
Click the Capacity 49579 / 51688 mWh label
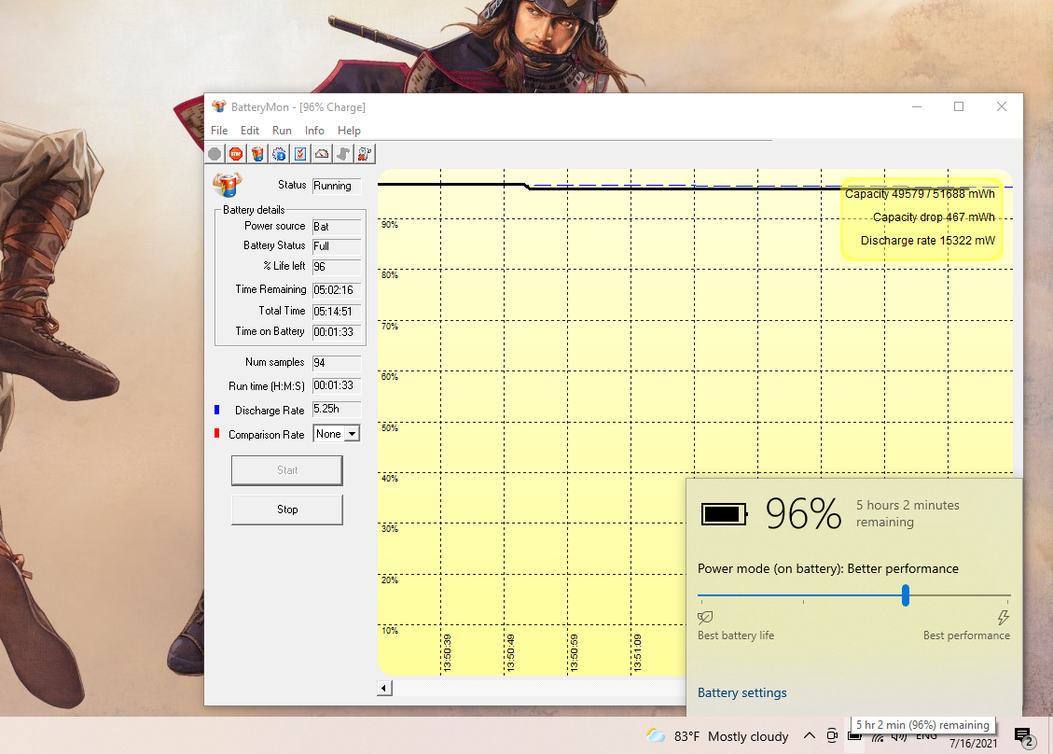920,194
